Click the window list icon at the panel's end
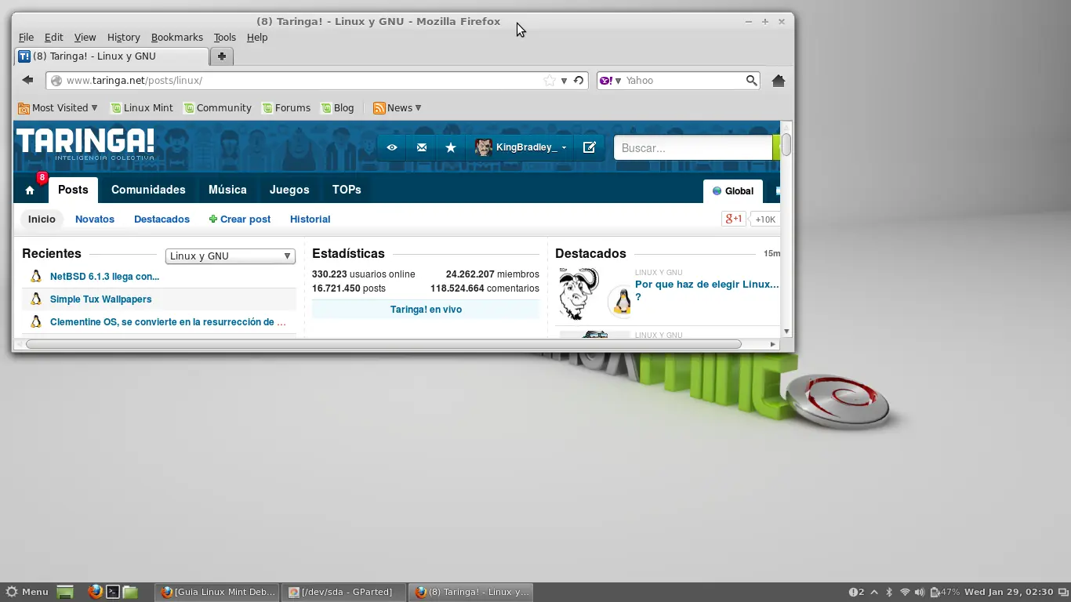Image resolution: width=1071 pixels, height=602 pixels. [x=1062, y=592]
